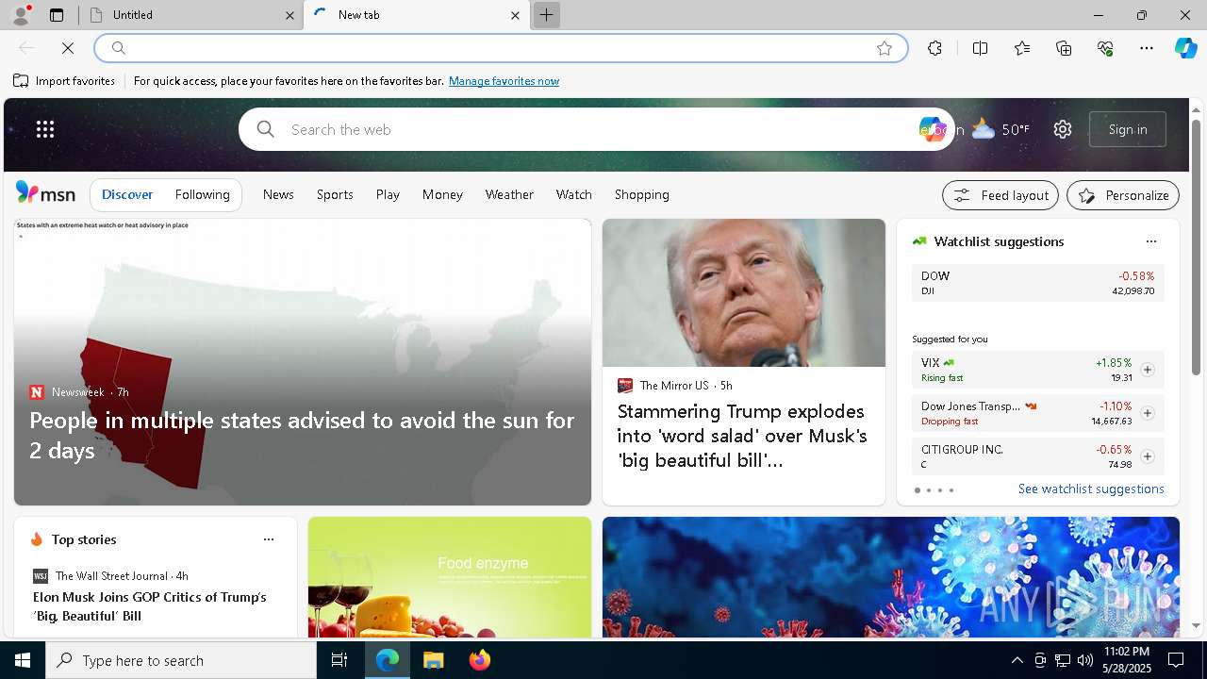Open the 50°F weather widget
1207x679 pixels.
(x=1000, y=129)
